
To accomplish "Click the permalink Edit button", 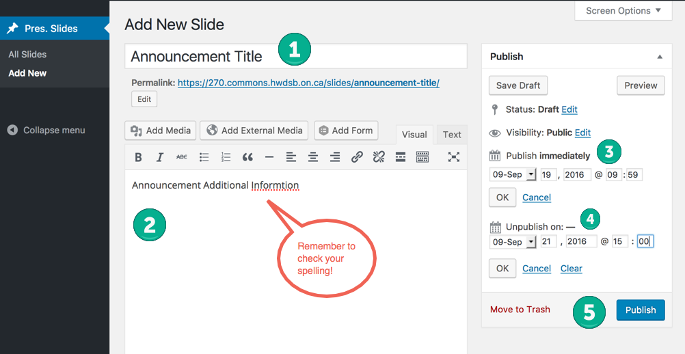I will click(144, 99).
